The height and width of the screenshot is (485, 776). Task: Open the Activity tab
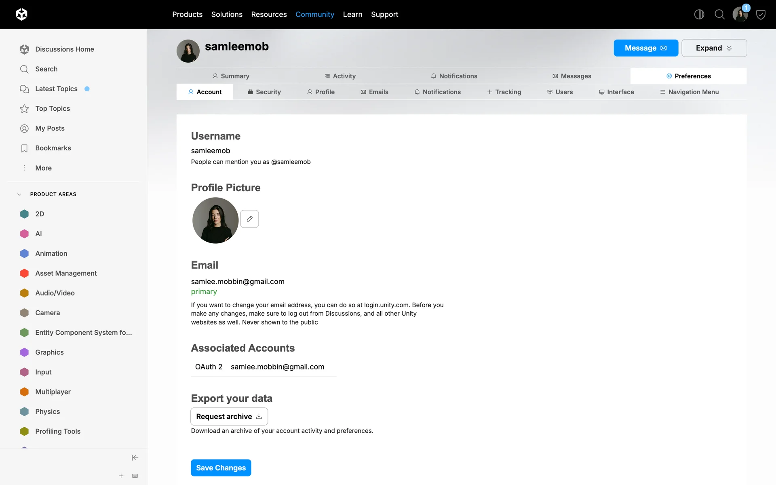(340, 76)
